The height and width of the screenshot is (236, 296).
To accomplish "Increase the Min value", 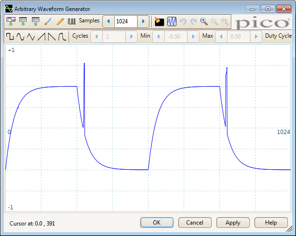I will click(193, 36).
